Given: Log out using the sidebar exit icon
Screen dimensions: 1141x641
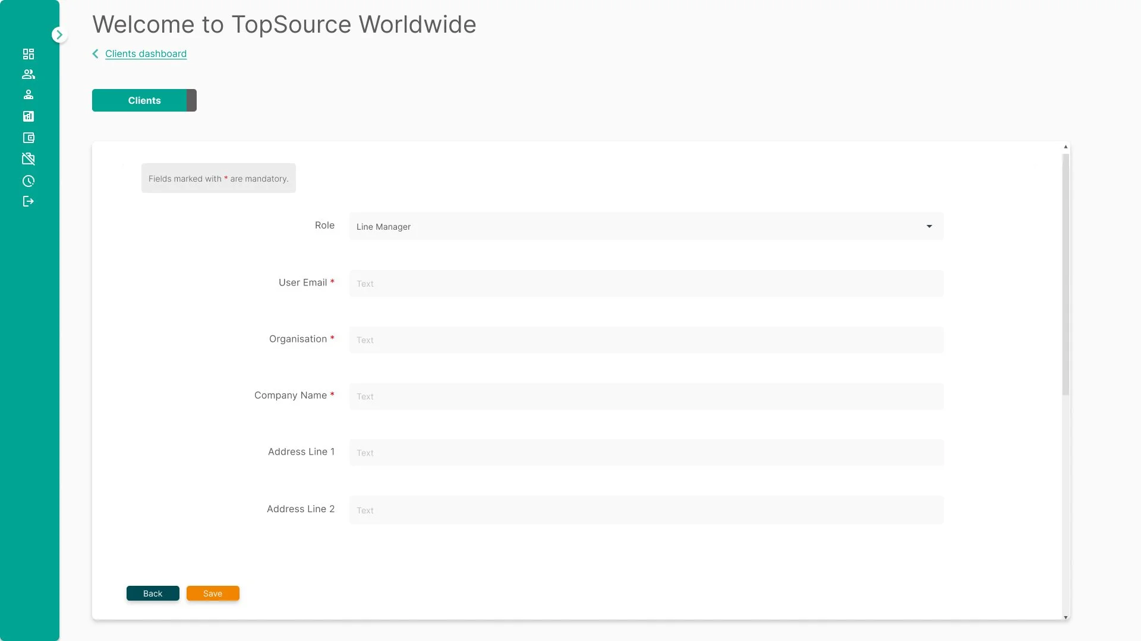Looking at the screenshot, I should pyautogui.click(x=29, y=201).
